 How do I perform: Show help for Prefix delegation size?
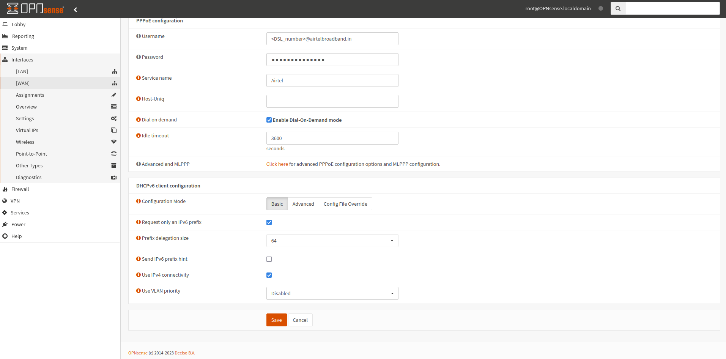pos(139,238)
